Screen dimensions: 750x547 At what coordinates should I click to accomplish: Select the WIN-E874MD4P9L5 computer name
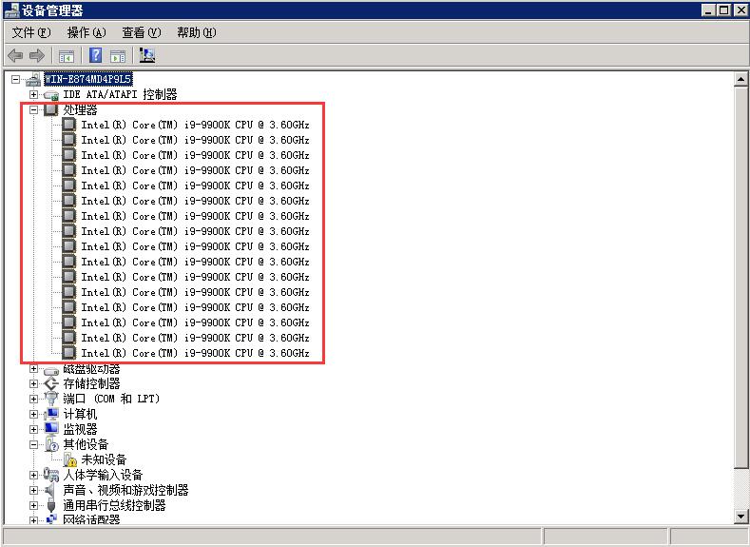[88, 79]
